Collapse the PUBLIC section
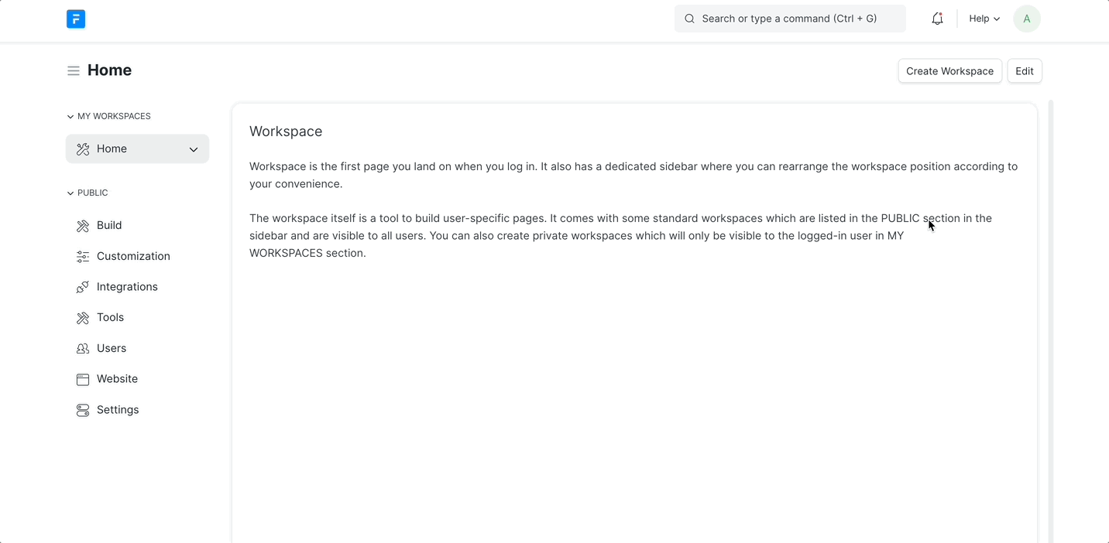Viewport: 1109px width, 543px height. (x=70, y=193)
